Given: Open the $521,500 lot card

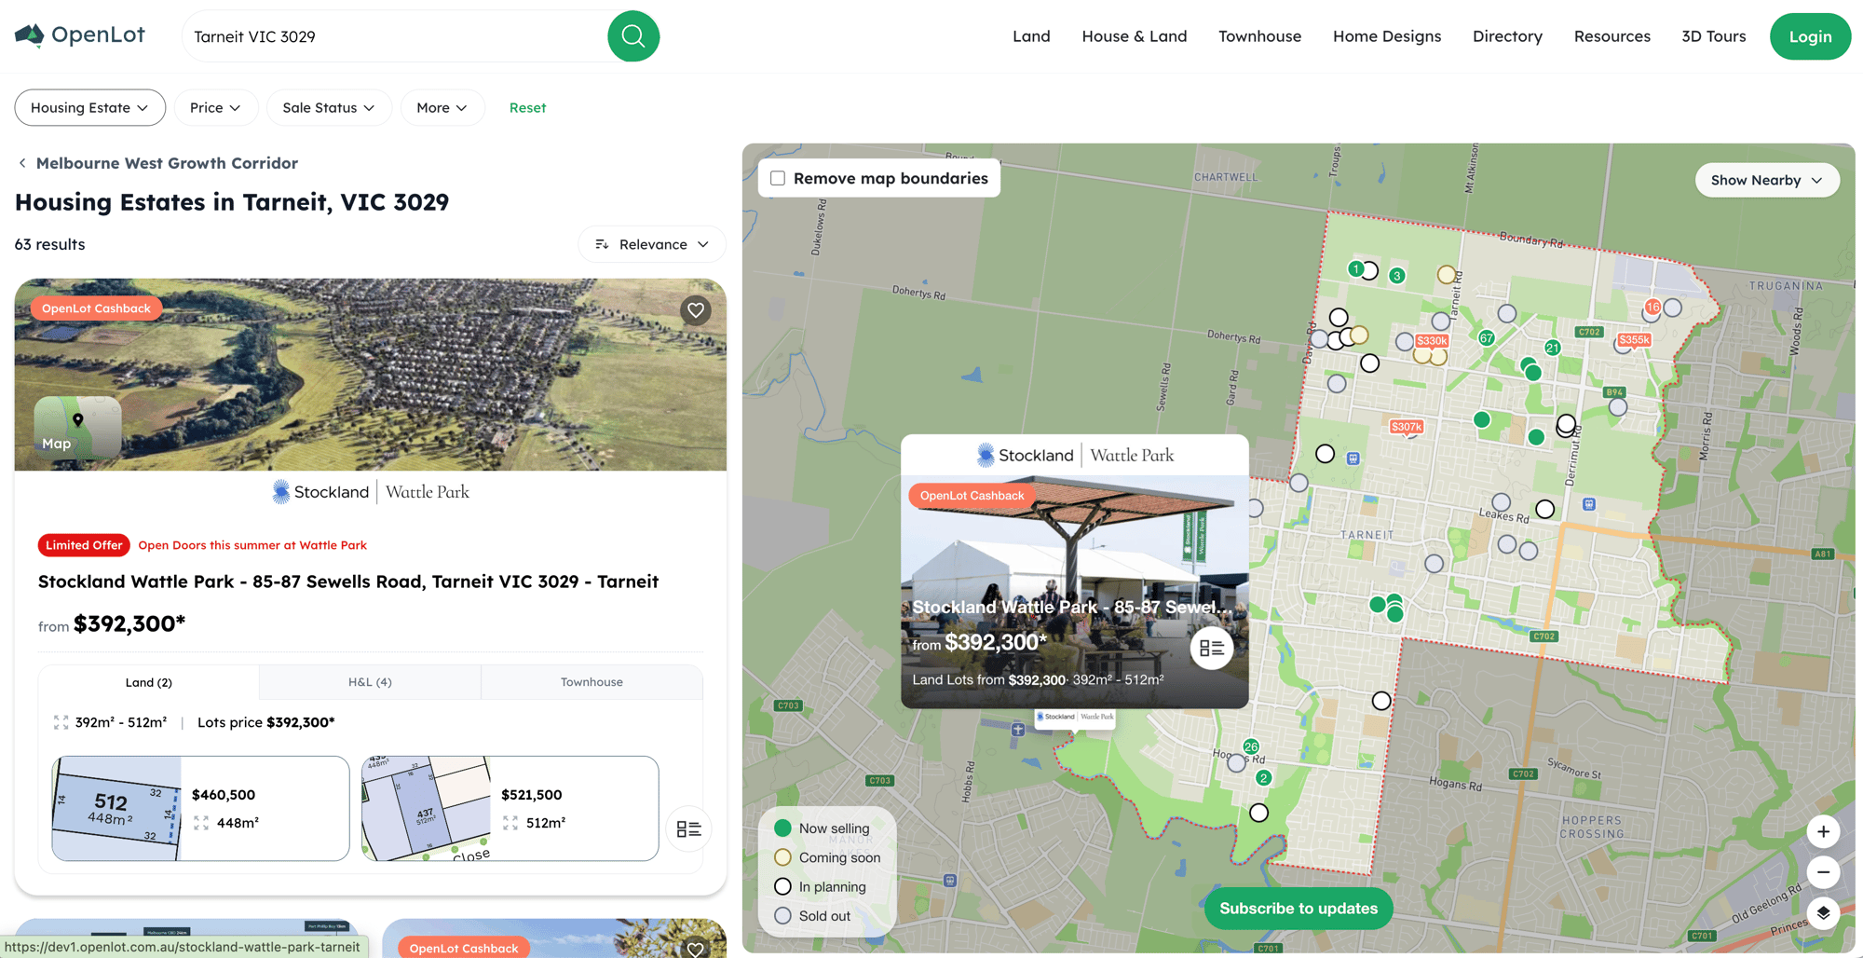Looking at the screenshot, I should 510,808.
